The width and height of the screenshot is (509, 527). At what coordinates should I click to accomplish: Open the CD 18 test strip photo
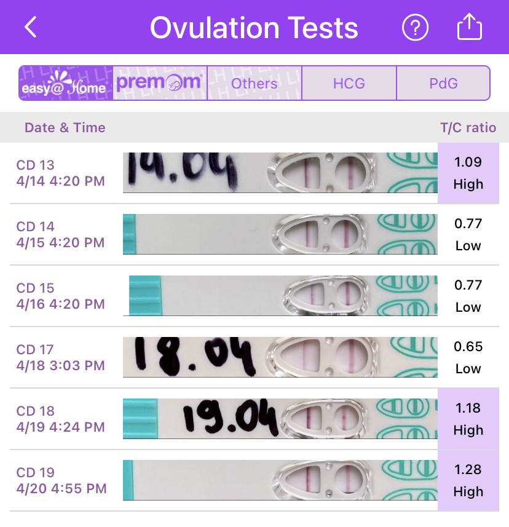pos(280,419)
